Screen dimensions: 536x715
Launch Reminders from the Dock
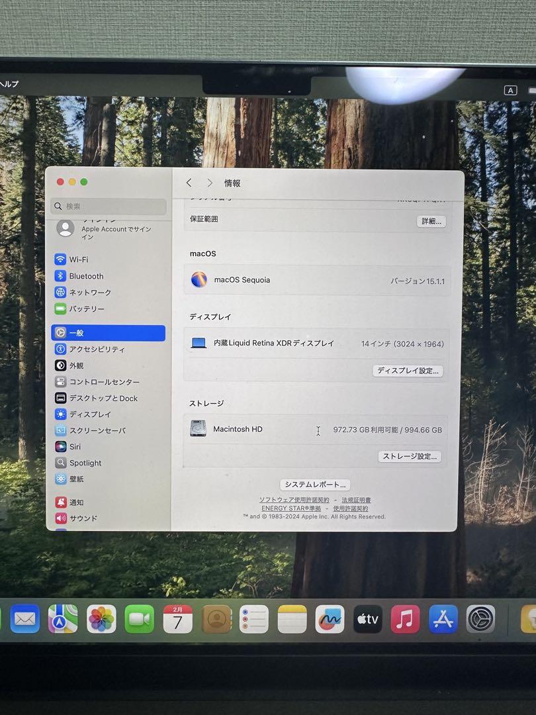(254, 619)
